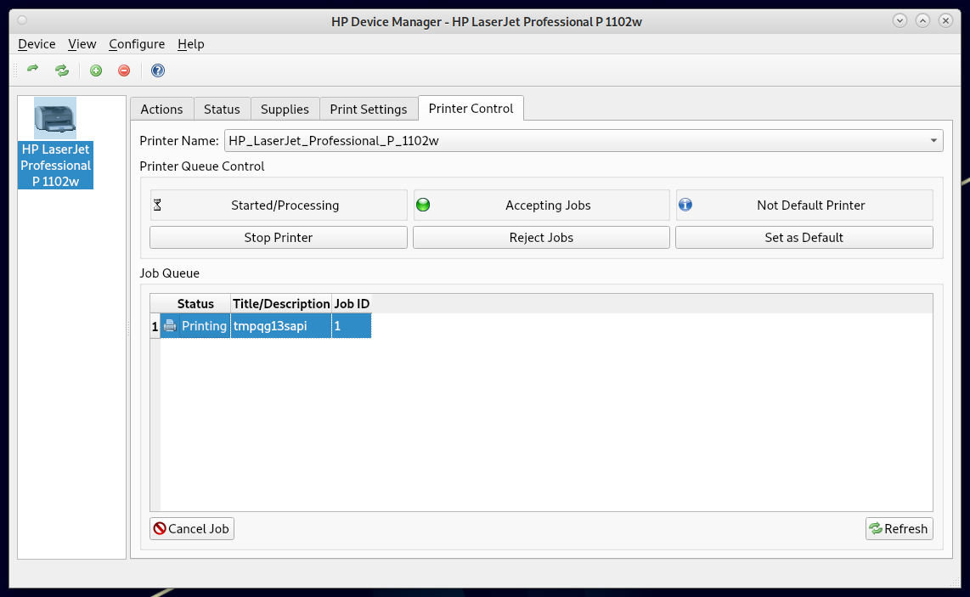Viewport: 970px width, 597px height.
Task: Switch to the Print Settings tab
Action: click(x=369, y=109)
